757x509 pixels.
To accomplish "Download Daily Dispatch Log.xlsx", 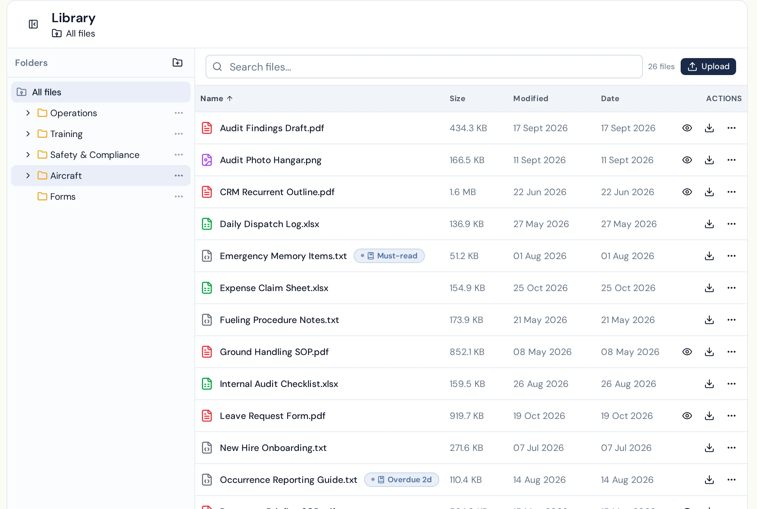I will (709, 224).
